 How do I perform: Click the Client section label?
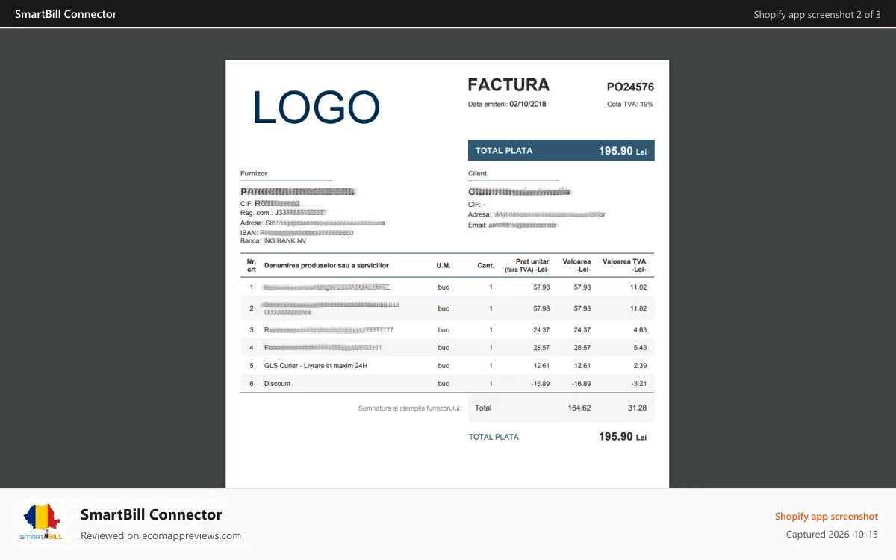pos(477,173)
